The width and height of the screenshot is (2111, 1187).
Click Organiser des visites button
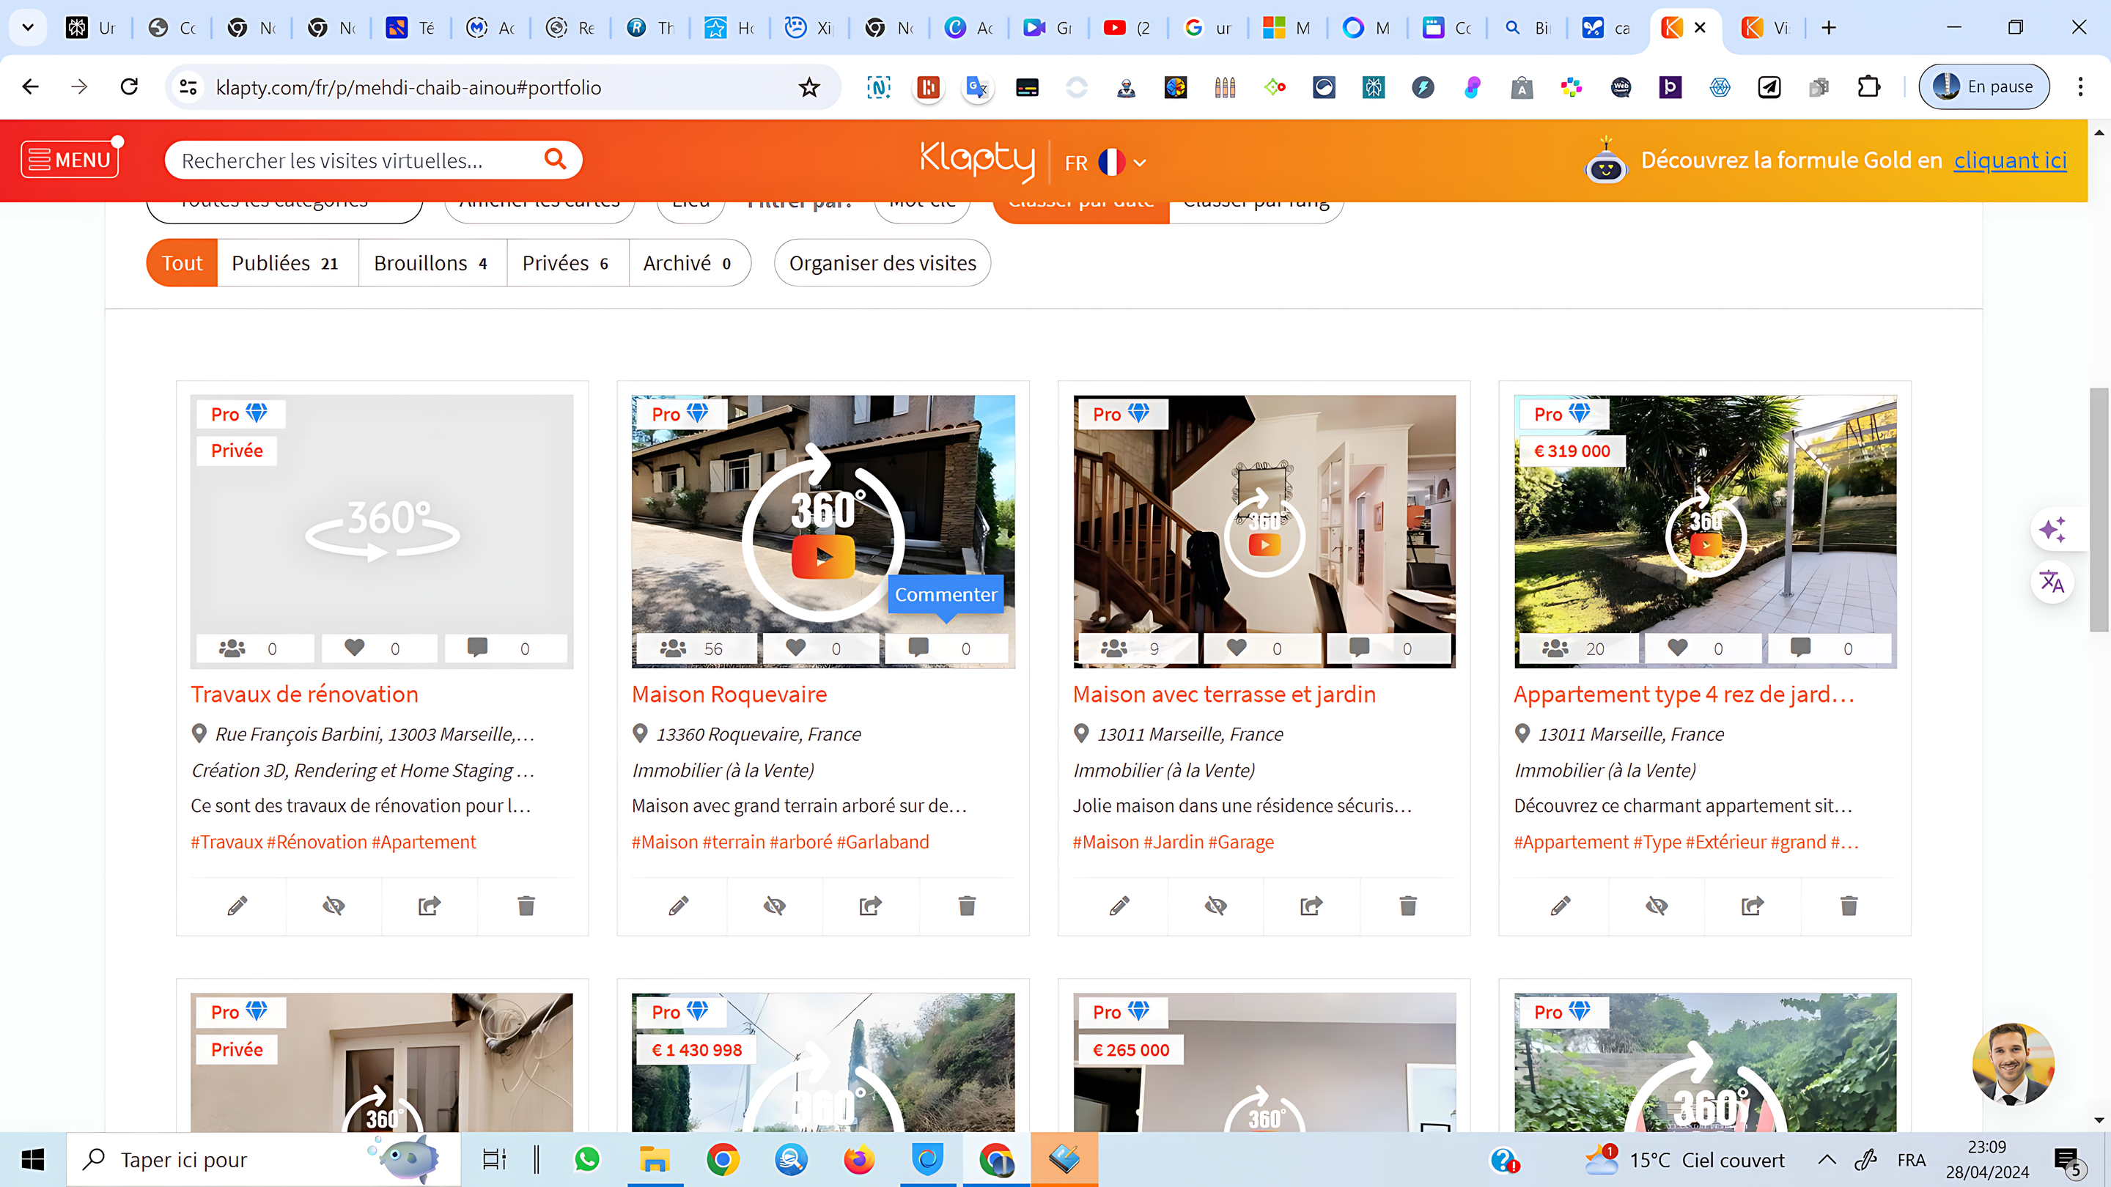pos(883,263)
